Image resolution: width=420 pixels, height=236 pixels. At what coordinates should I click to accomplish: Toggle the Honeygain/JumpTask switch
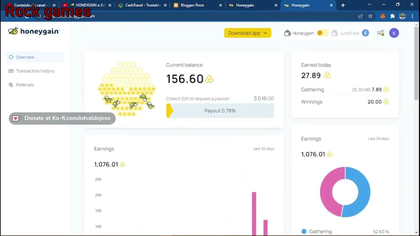tap(322, 33)
